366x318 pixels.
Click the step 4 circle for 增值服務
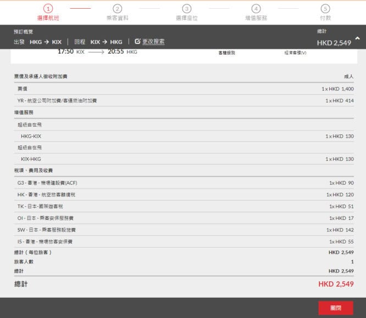point(256,9)
